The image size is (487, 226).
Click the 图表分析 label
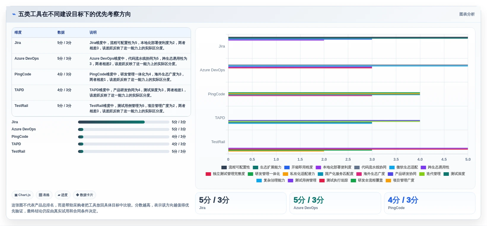pyautogui.click(x=467, y=14)
